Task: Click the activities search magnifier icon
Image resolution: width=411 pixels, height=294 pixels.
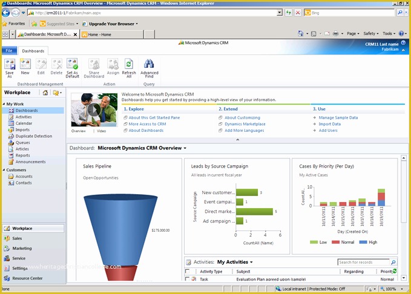Action: pyautogui.click(x=393, y=262)
